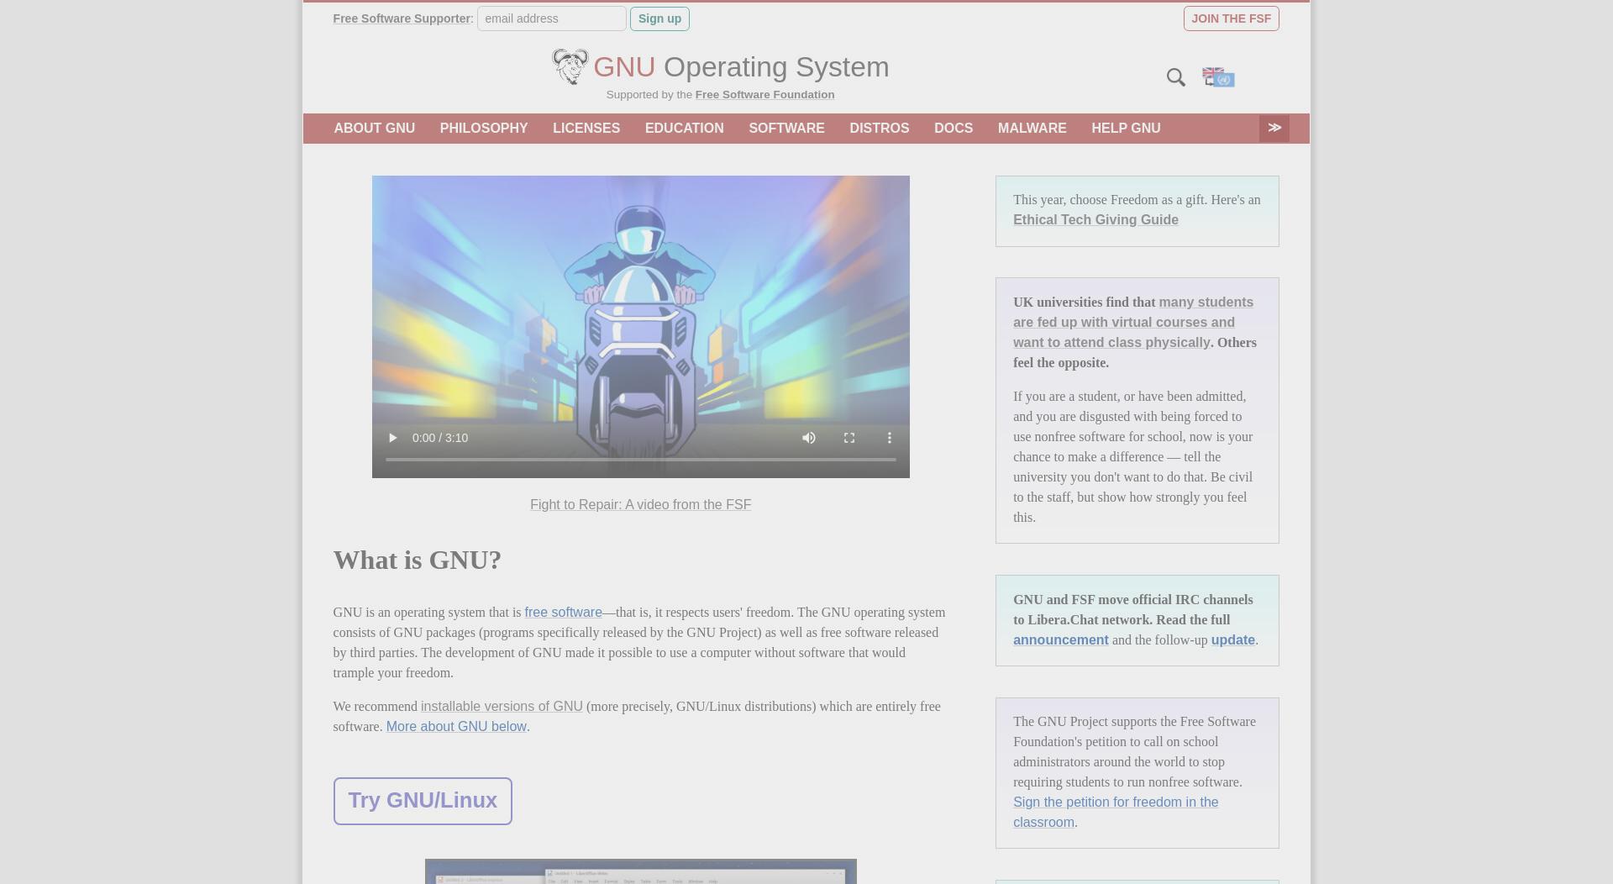The height and width of the screenshot is (884, 1613).
Task: Click the GNU head logo
Action: point(570,66)
